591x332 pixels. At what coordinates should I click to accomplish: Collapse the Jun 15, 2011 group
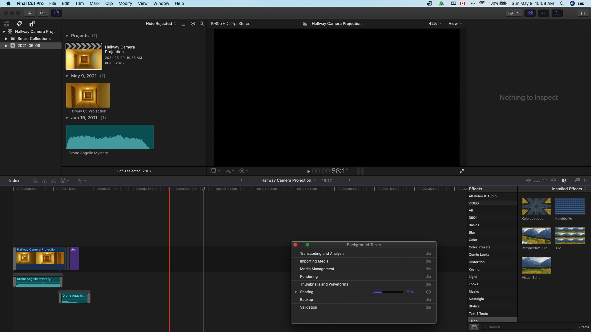click(x=67, y=118)
